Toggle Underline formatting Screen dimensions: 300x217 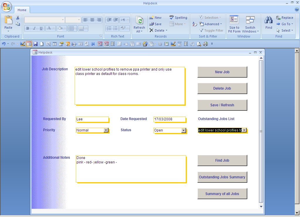point(41,28)
